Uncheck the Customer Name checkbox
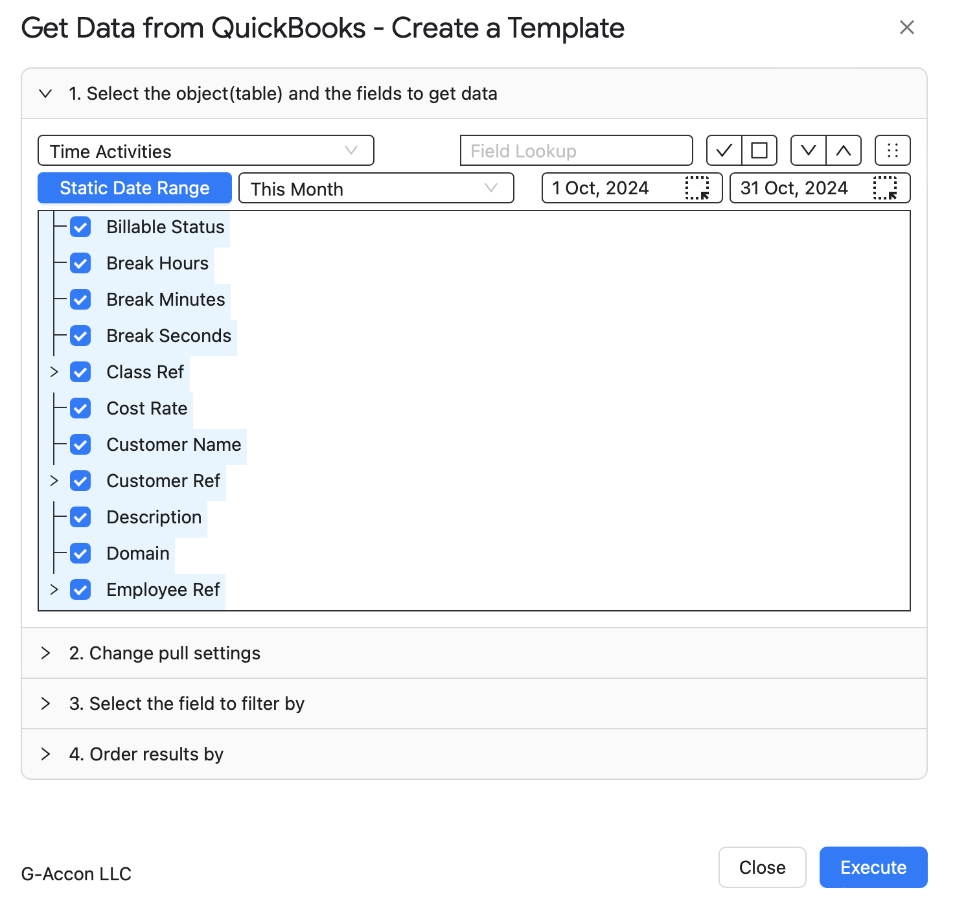This screenshot has width=955, height=912. 80,444
